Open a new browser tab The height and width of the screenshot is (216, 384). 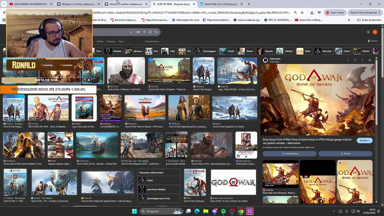(x=248, y=4)
